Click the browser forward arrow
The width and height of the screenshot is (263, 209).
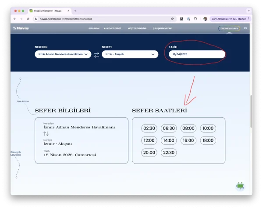coord(21,19)
